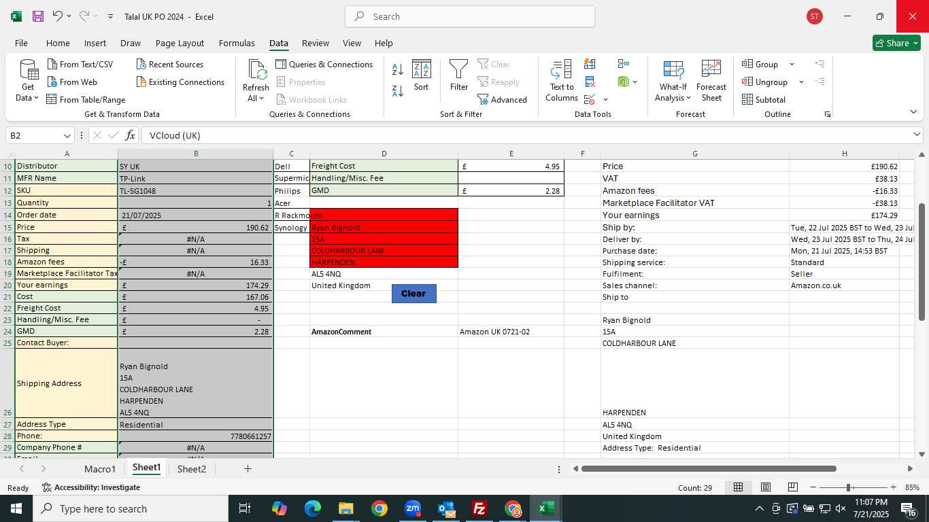Open the FileZilla taskbar icon

click(480, 508)
